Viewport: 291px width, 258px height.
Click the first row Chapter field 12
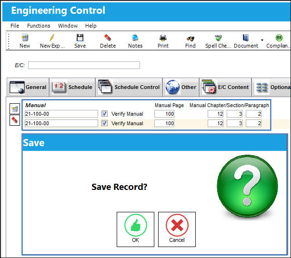215,114
